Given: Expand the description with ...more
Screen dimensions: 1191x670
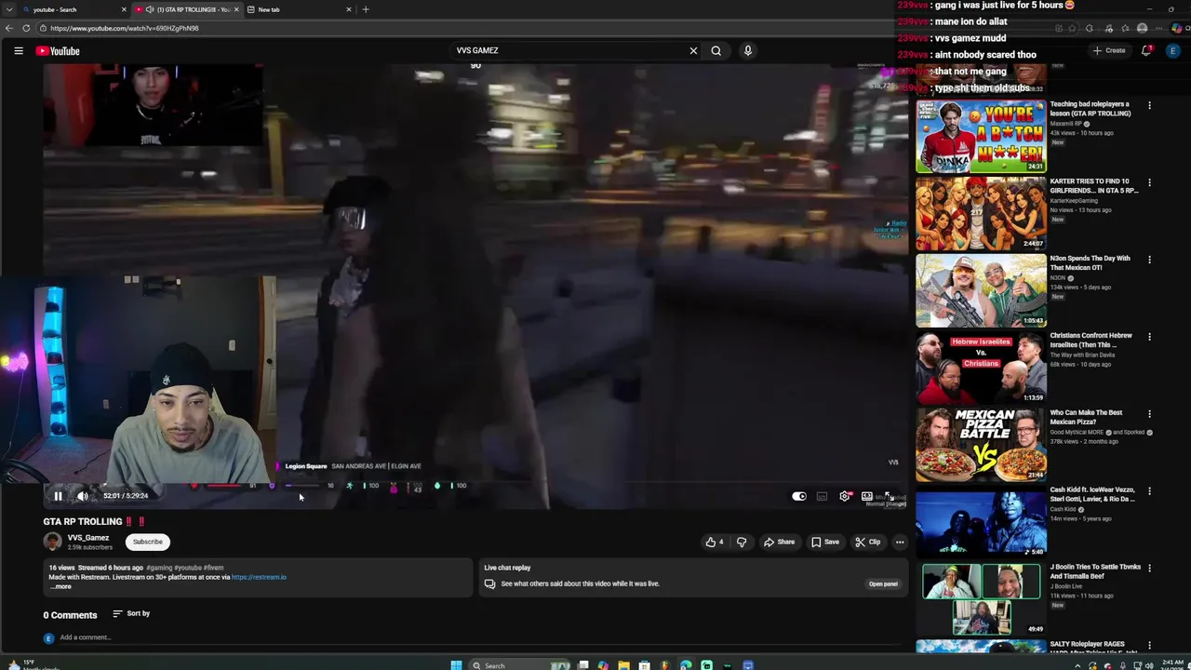Looking at the screenshot, I should pos(60,586).
